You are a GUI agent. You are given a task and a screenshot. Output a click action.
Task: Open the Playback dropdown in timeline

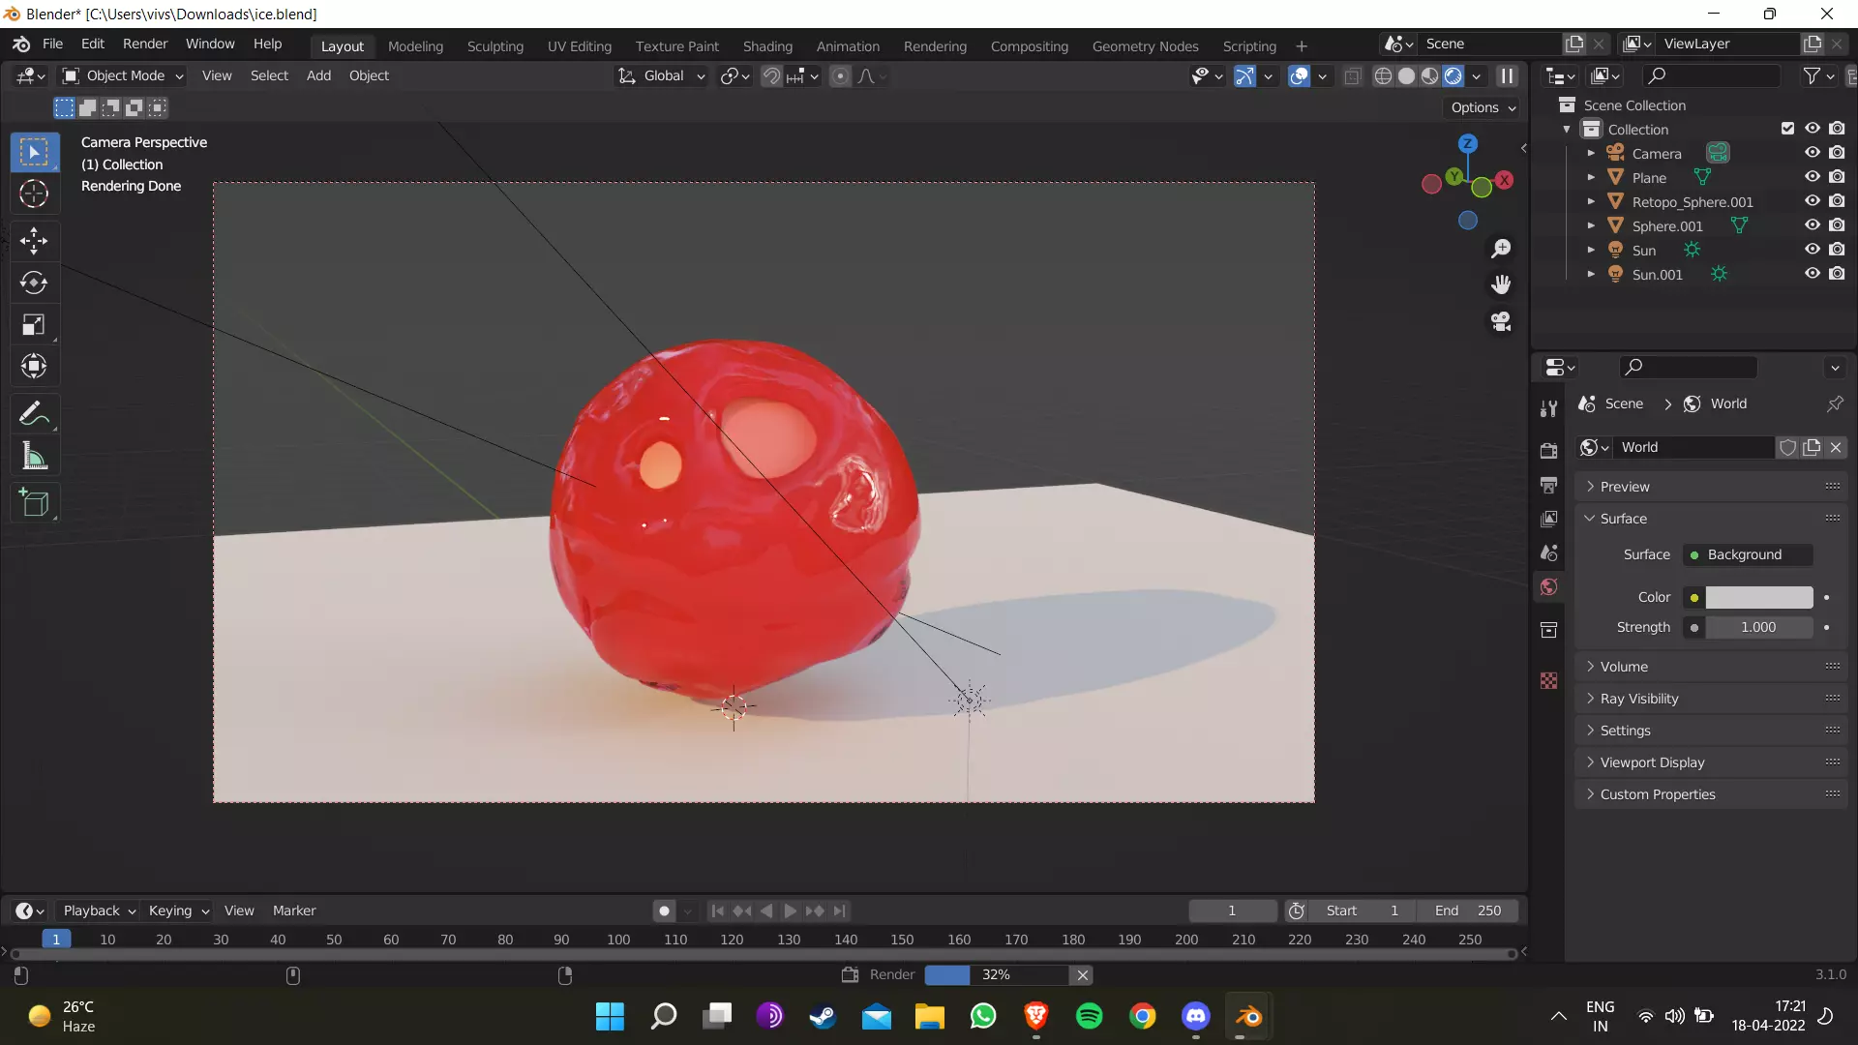(99, 911)
